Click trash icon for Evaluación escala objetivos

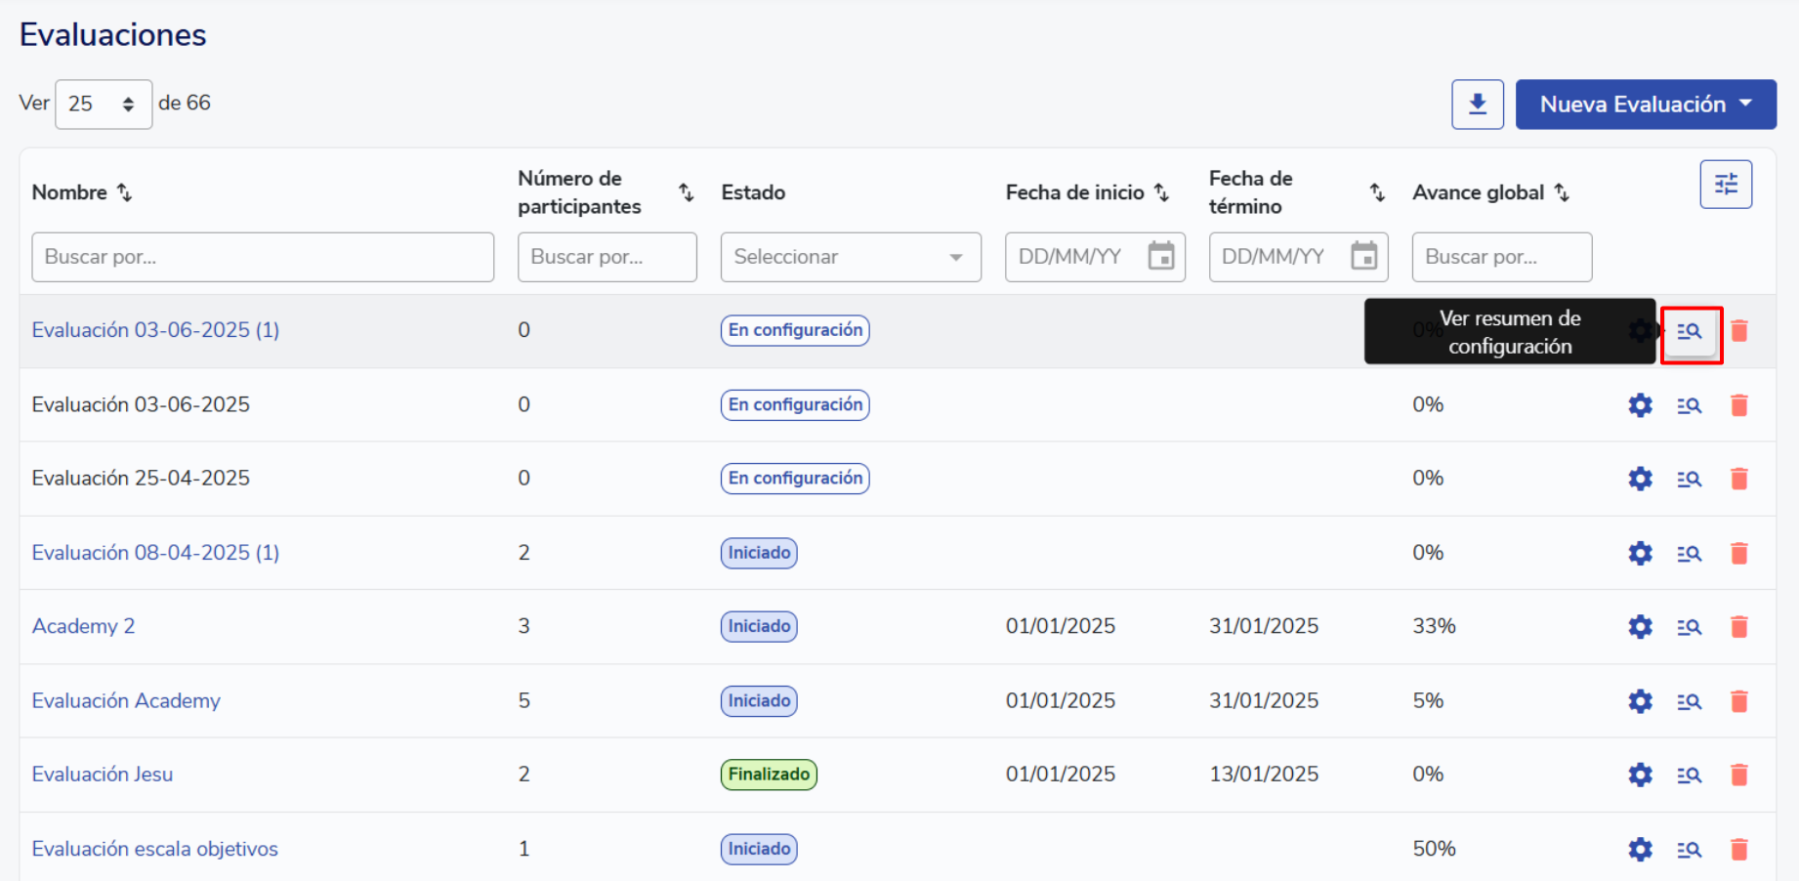click(1738, 850)
